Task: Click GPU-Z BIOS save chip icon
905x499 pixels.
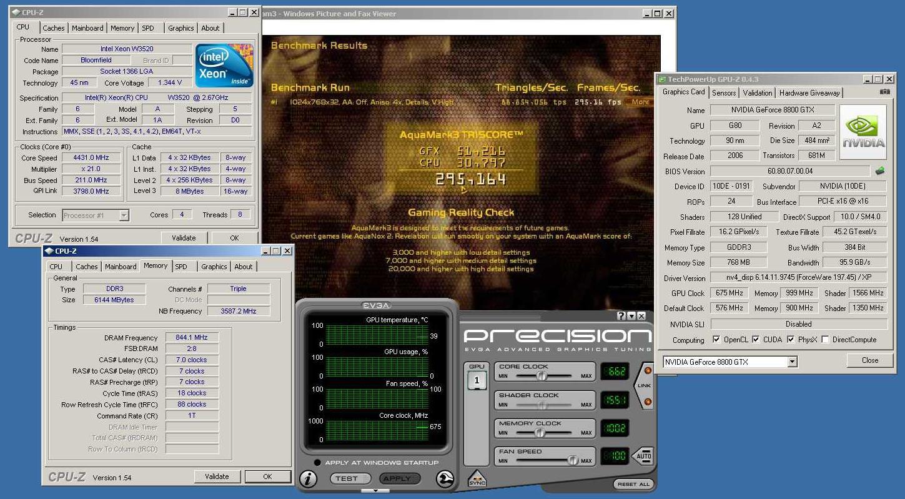Action: click(x=880, y=170)
